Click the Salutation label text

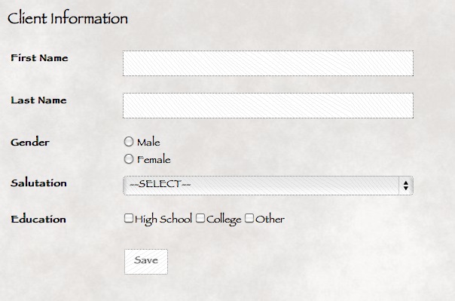(38, 183)
